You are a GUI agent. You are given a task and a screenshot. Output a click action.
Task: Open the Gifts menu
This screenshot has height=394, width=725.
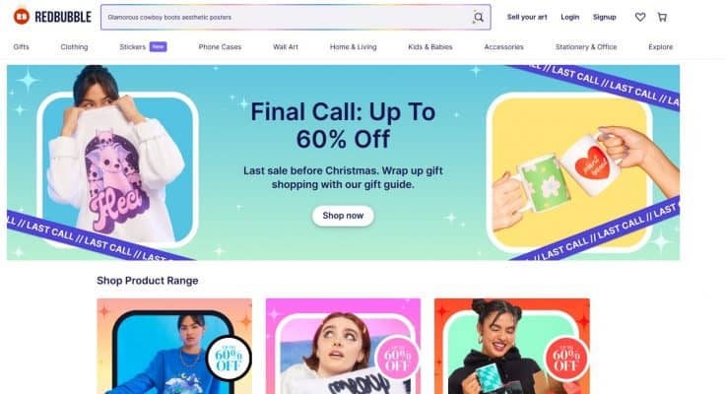tap(22, 46)
